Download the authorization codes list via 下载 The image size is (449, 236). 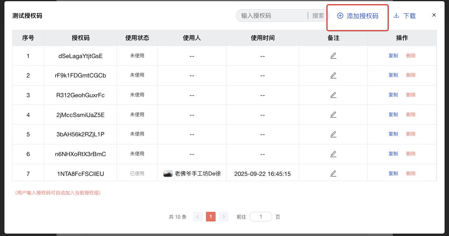[x=405, y=16]
